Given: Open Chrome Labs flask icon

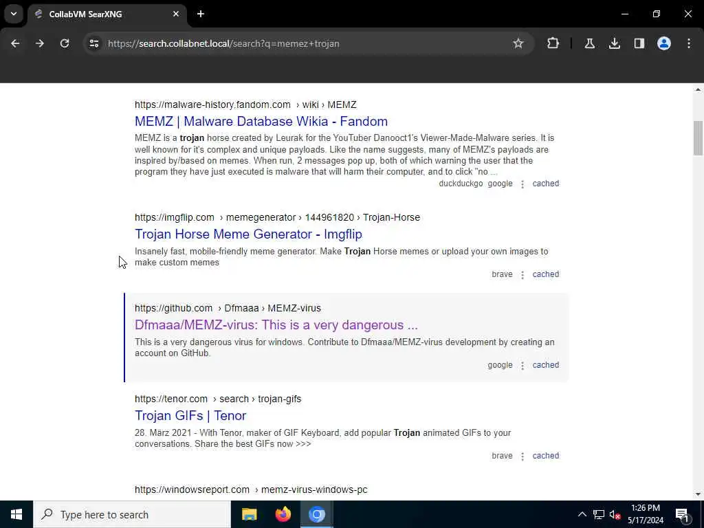Looking at the screenshot, I should pyautogui.click(x=589, y=43).
